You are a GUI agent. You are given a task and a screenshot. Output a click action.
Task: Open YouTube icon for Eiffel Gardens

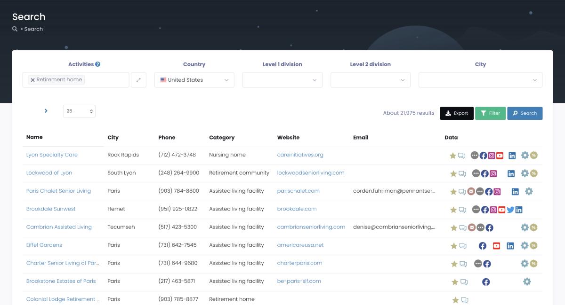496,245
